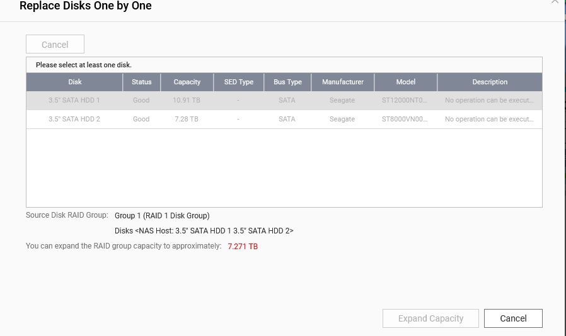Sort by the Capacity column header

tap(187, 82)
